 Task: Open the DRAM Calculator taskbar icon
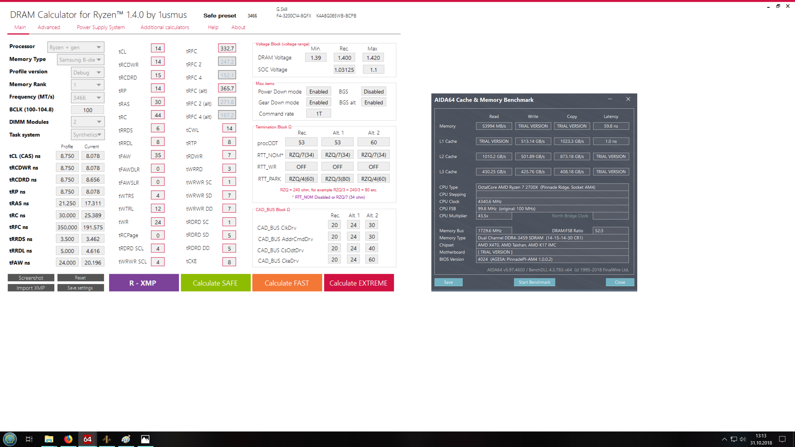tap(107, 439)
